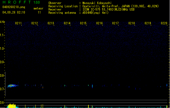Click the 1.0 kHz frequency label
The image size is (170, 108).
click(x=2, y=49)
